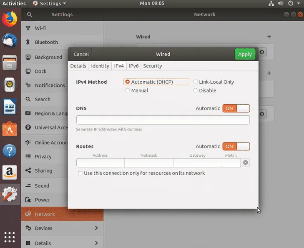Open the Help icon in dock
The image size is (304, 248).
coord(10,151)
